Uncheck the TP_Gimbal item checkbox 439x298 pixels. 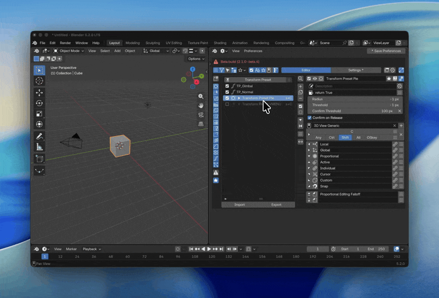coord(227,86)
